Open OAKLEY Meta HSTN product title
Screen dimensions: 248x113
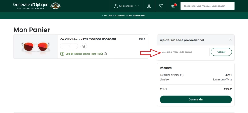pyautogui.click(x=88, y=40)
